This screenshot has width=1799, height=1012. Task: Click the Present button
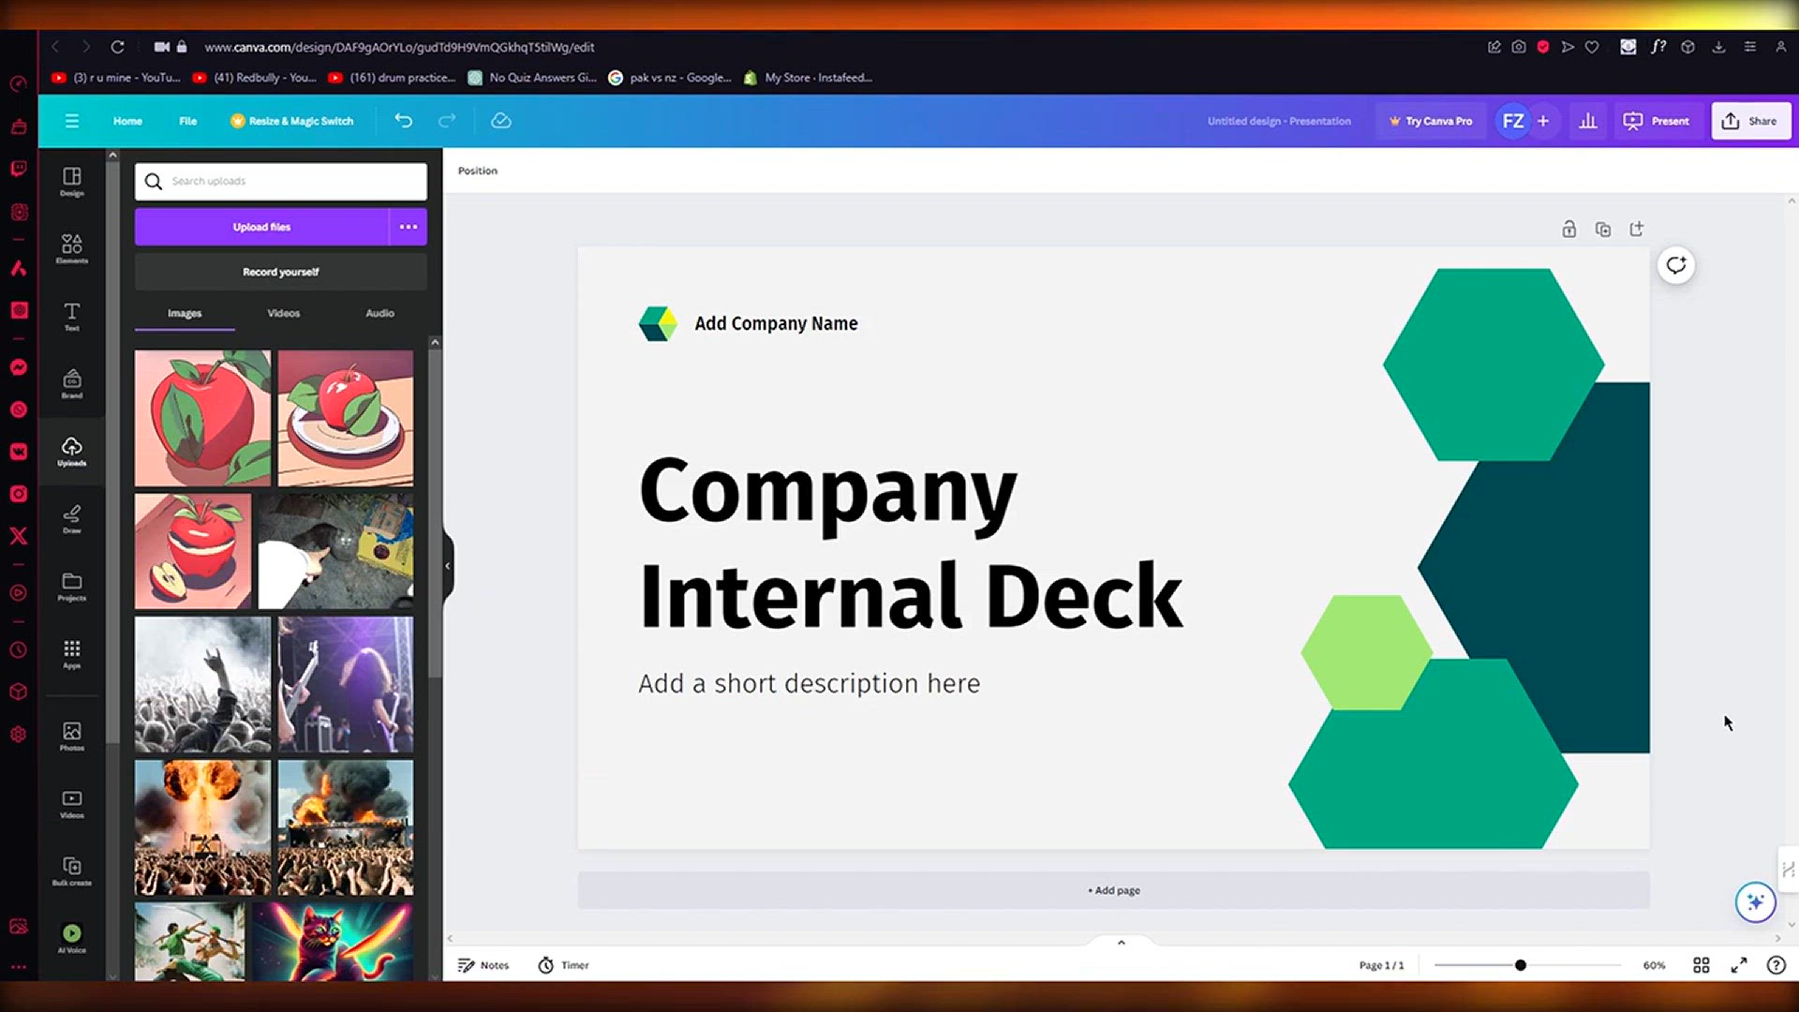(x=1656, y=121)
